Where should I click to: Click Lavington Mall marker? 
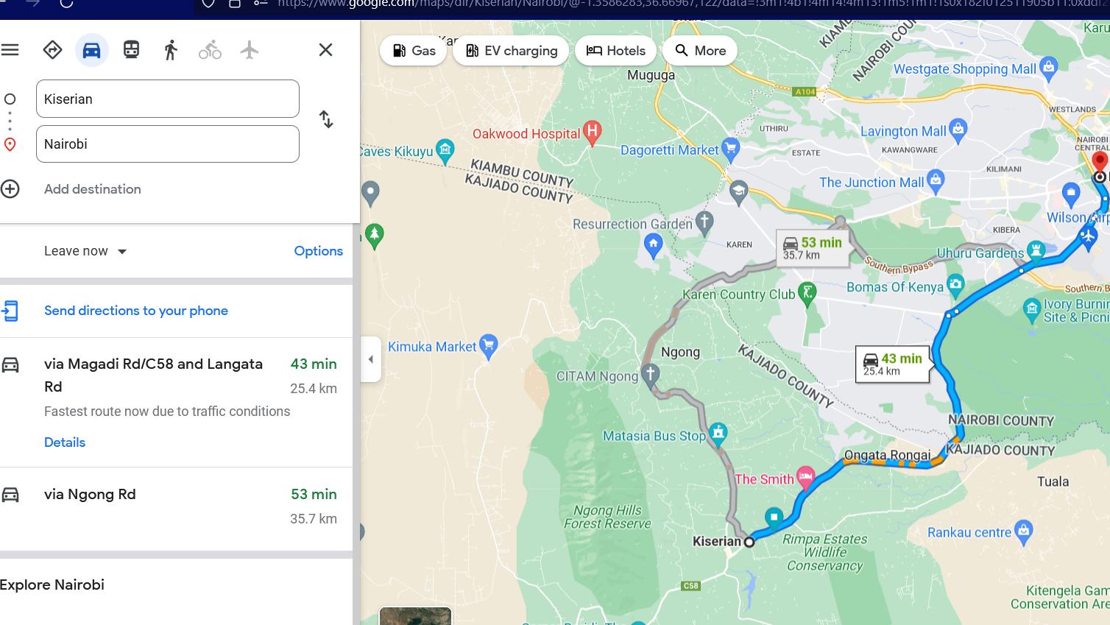[x=958, y=130]
